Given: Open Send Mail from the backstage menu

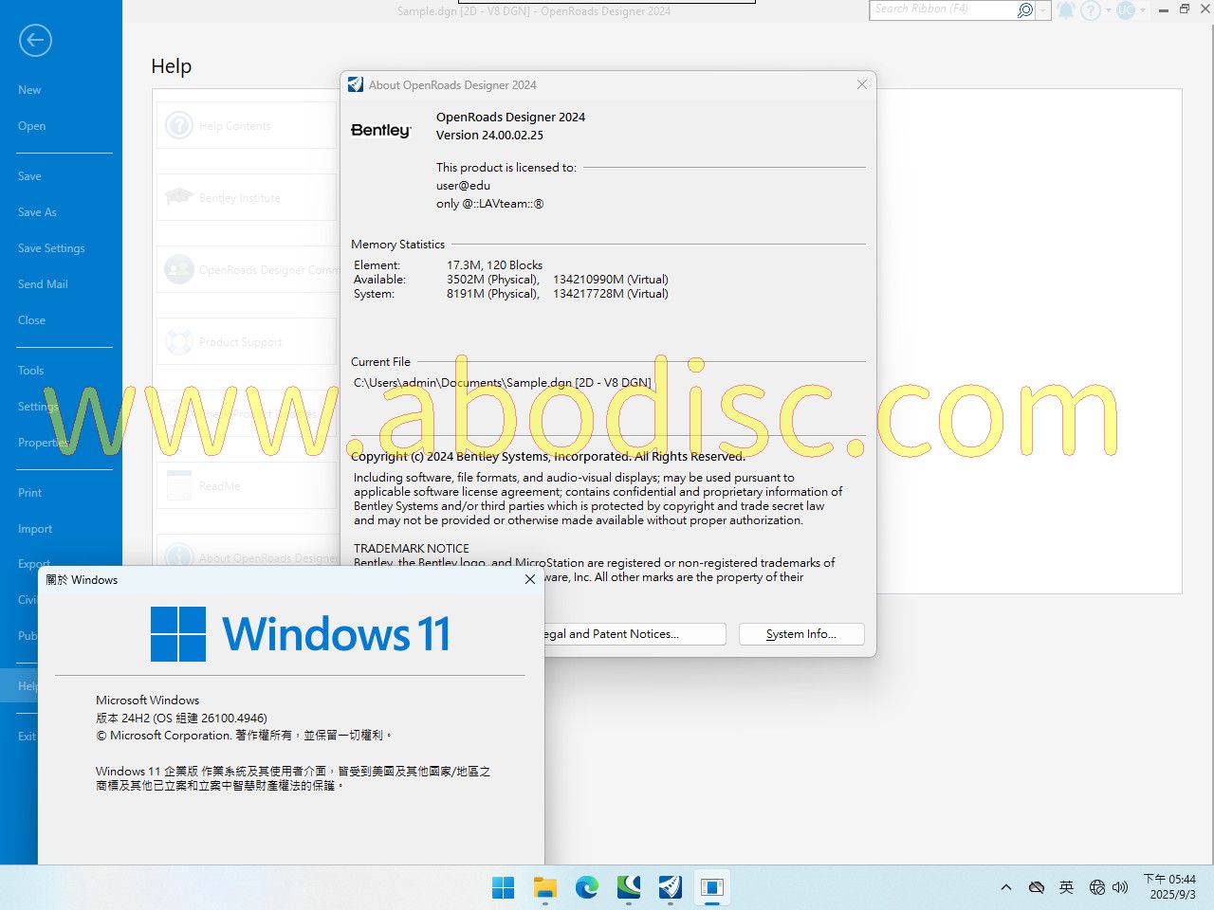Looking at the screenshot, I should point(43,284).
